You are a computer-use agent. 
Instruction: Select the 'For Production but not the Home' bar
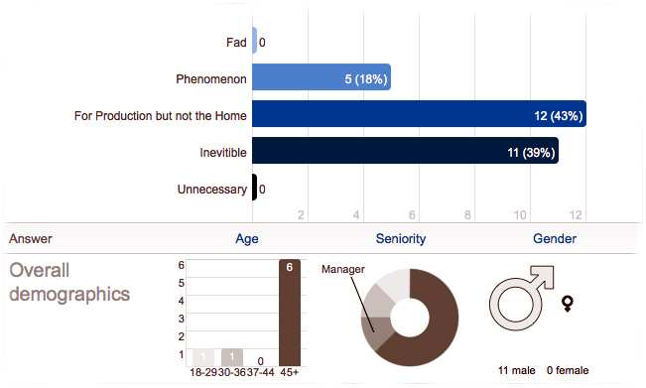(x=419, y=114)
